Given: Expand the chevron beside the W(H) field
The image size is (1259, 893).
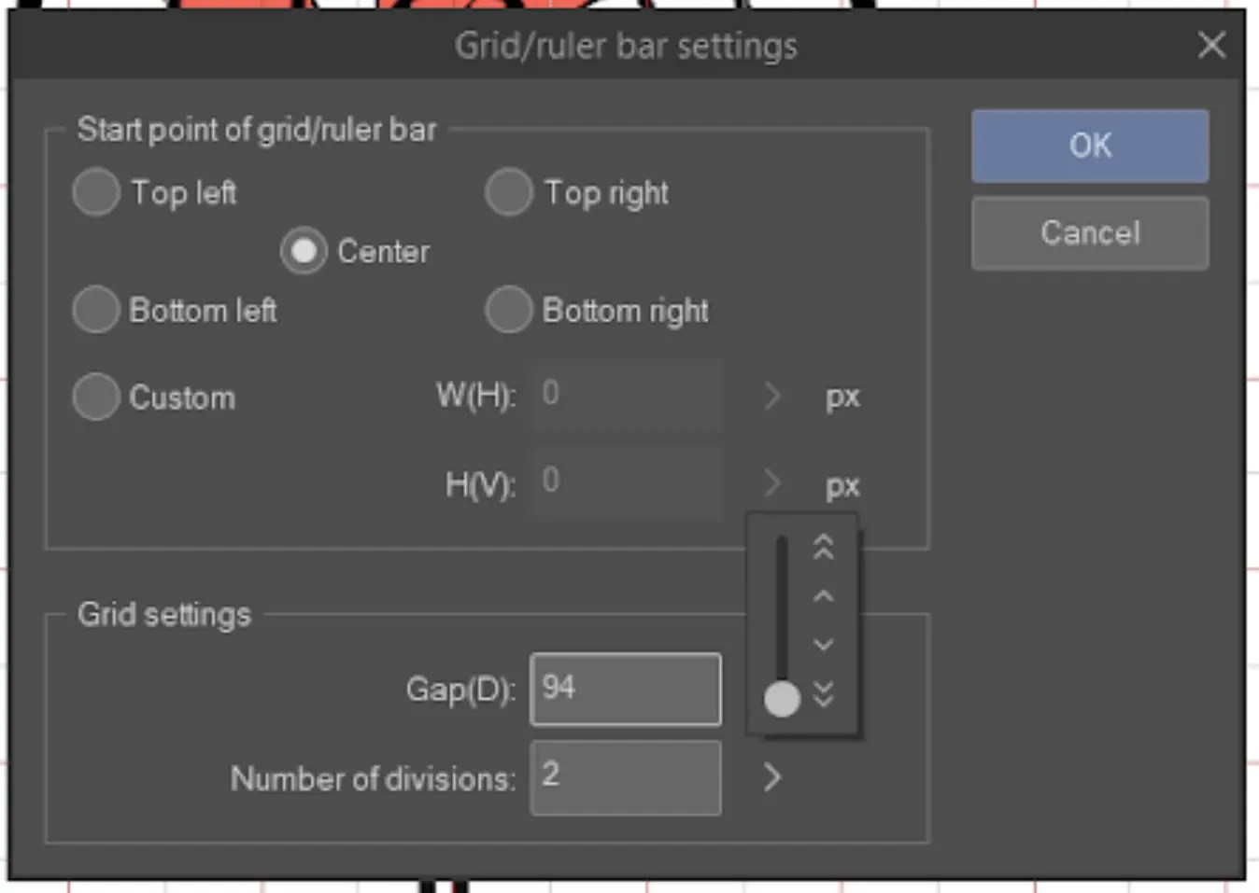Looking at the screenshot, I should click(x=772, y=396).
